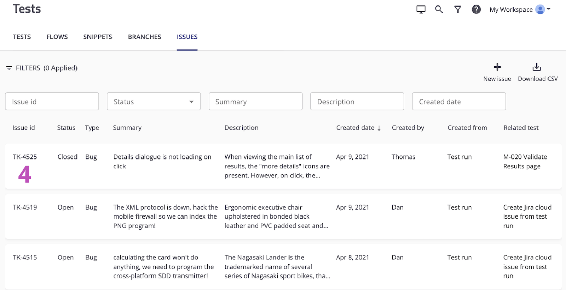This screenshot has width=566, height=290.
Task: Click the Download CSV icon
Action: pos(537,67)
